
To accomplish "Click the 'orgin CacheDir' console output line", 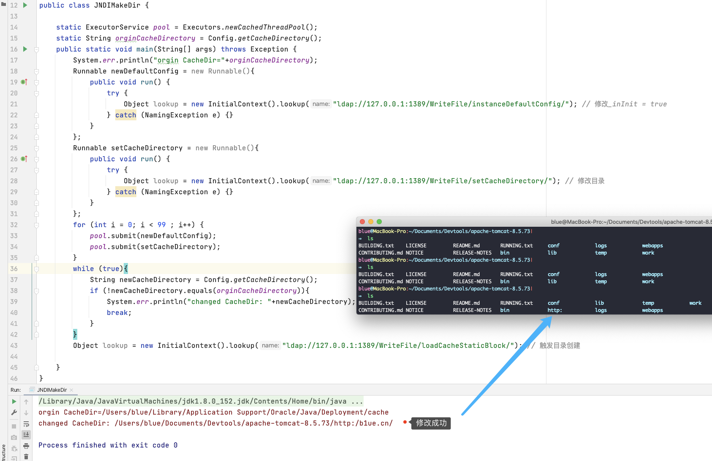I will [214, 412].
